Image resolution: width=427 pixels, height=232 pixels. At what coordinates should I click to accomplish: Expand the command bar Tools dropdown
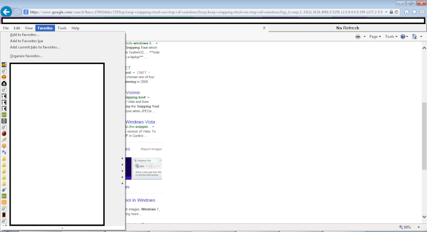pos(391,36)
